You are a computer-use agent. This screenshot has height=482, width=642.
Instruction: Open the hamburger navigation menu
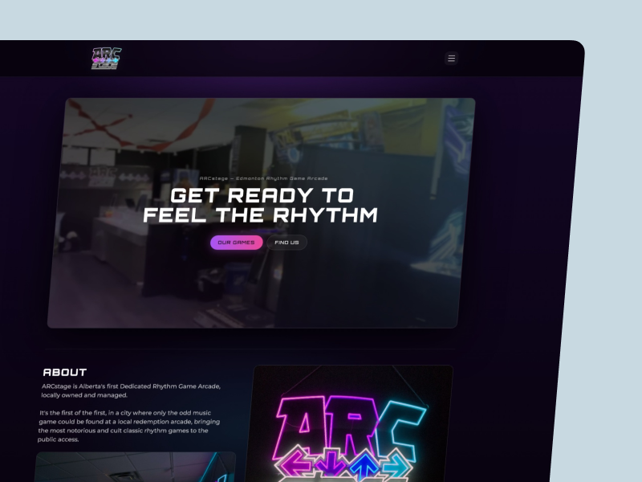(451, 58)
